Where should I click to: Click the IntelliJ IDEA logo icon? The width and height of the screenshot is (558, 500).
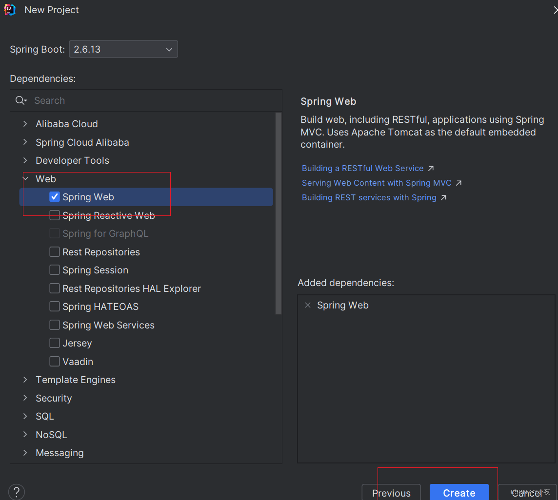pos(10,10)
